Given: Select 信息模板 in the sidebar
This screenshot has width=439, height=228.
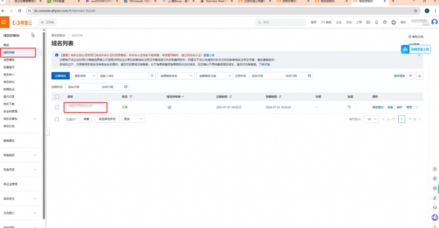Looking at the screenshot, I should [9, 60].
